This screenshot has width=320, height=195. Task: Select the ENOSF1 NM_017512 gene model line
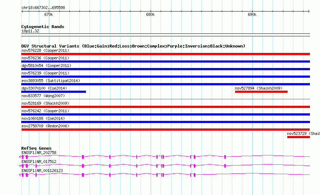[x=164, y=165]
